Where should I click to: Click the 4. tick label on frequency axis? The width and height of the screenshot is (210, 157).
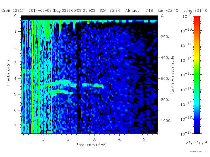119,139
